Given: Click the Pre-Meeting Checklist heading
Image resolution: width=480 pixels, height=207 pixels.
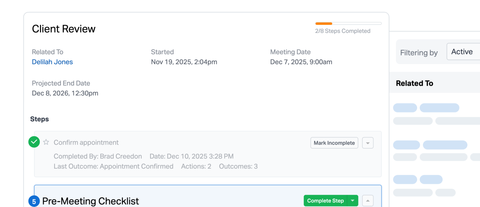Looking at the screenshot, I should (90, 201).
